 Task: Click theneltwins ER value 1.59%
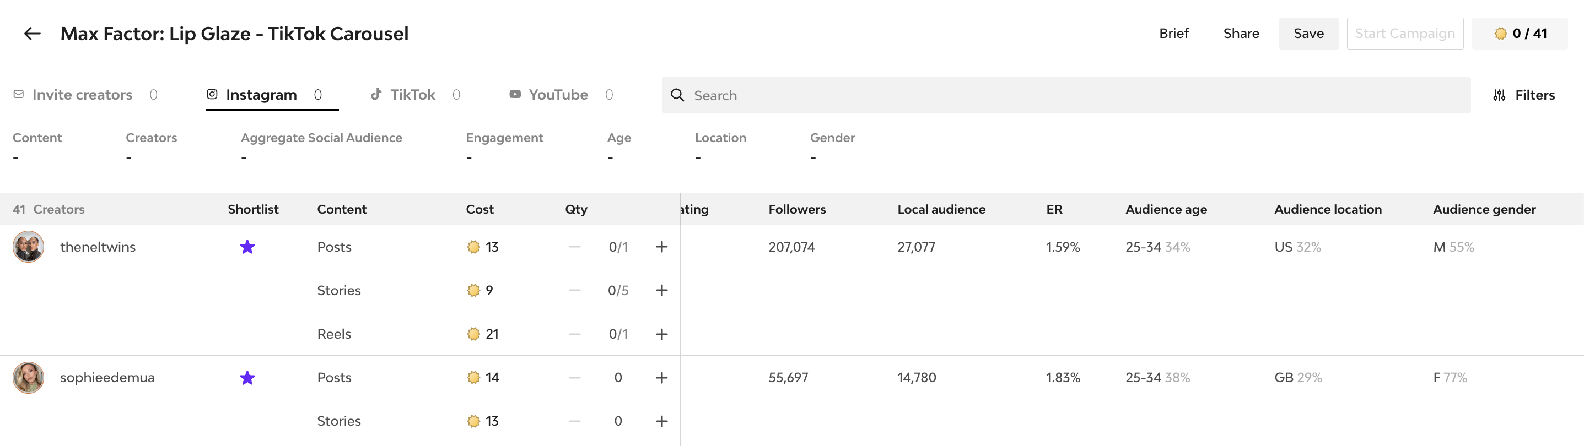click(x=1063, y=247)
